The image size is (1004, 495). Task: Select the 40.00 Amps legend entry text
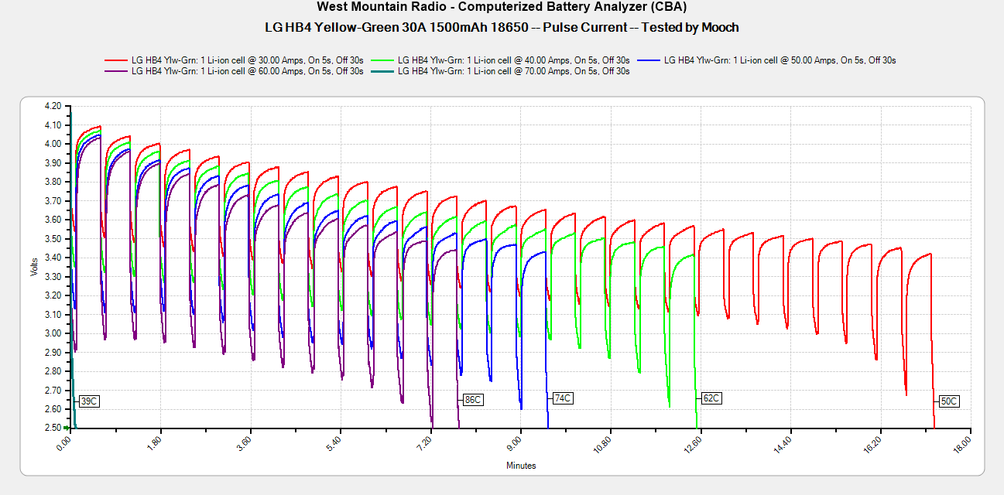click(x=513, y=60)
